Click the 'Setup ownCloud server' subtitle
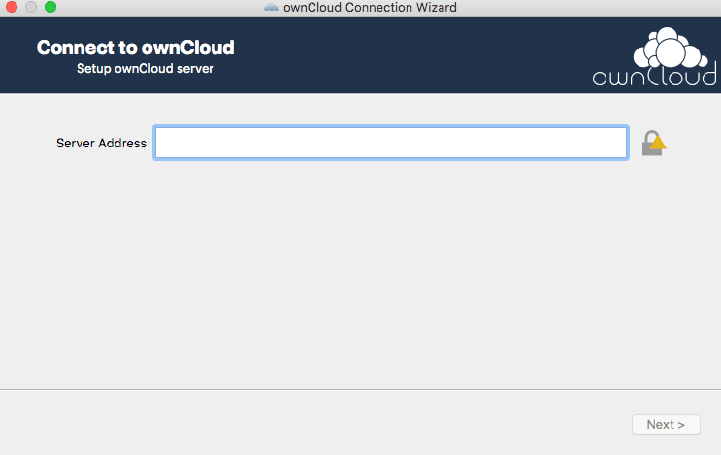The width and height of the screenshot is (721, 455). (x=145, y=69)
